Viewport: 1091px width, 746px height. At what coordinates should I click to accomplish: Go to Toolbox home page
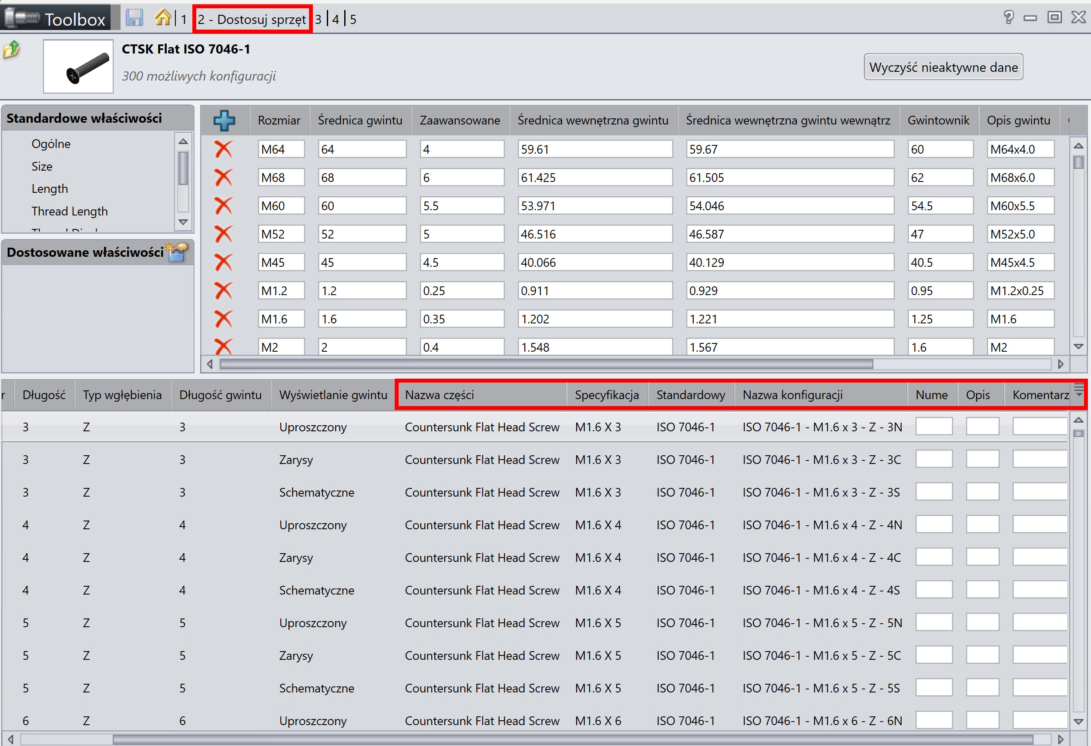[162, 18]
